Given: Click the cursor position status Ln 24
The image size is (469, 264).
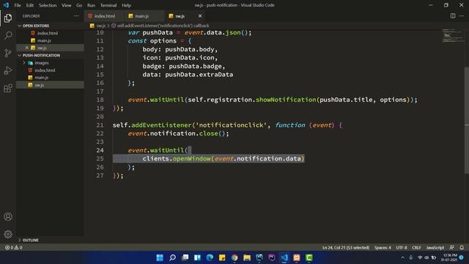Looking at the screenshot, I should [345, 248].
